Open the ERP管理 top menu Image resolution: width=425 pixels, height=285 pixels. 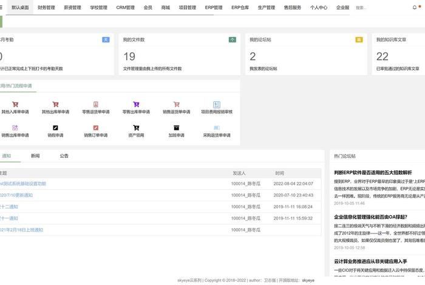point(214,7)
